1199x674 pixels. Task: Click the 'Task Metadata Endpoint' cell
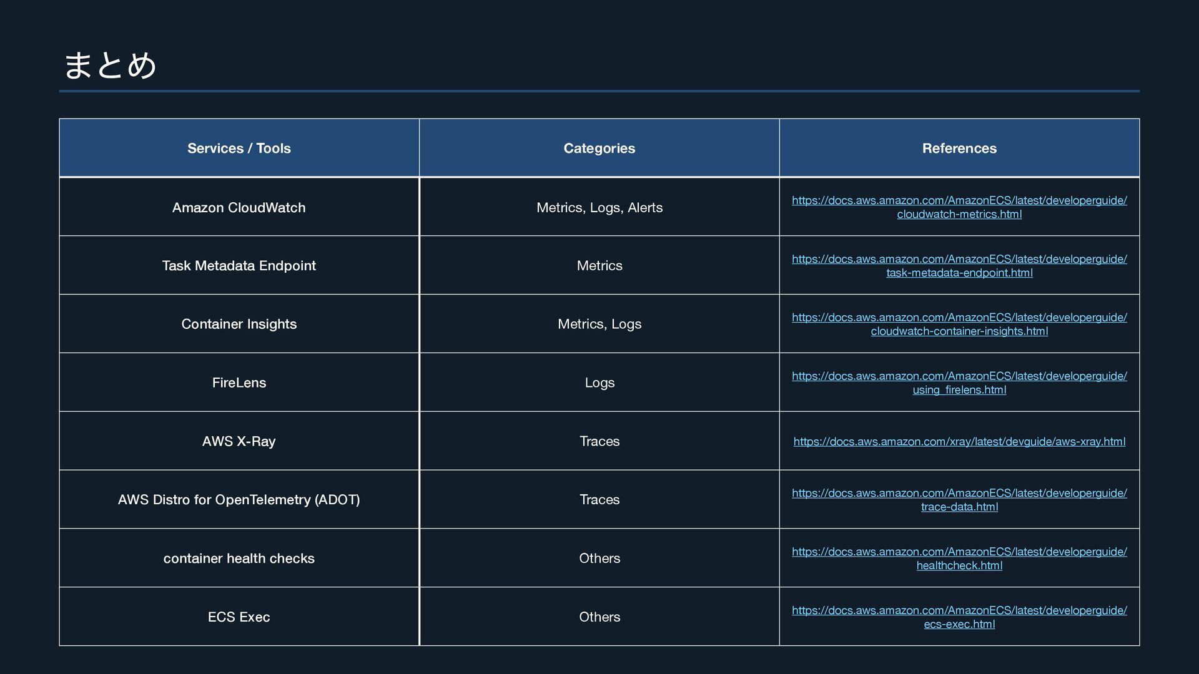click(x=239, y=265)
